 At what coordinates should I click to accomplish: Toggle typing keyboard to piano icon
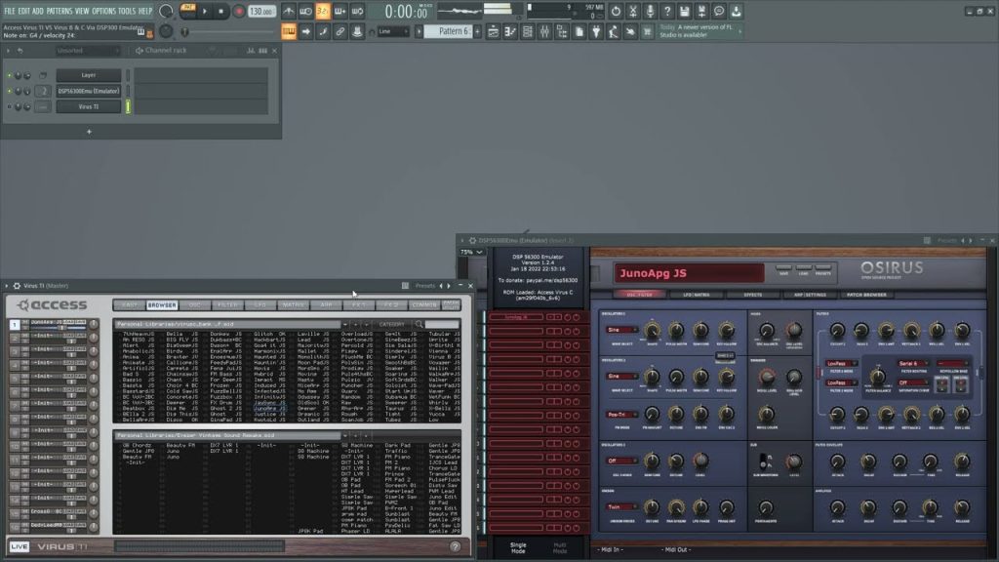pos(289,31)
